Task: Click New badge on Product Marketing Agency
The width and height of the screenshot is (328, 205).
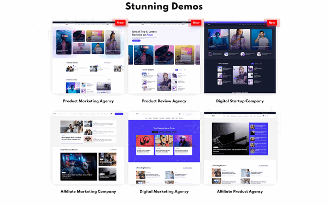Action: tap(120, 22)
